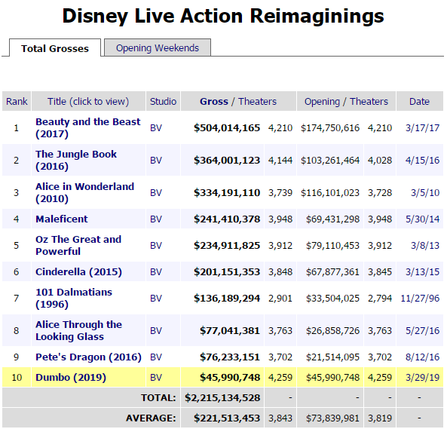This screenshot has width=447, height=429.
Task: Click the 3/29/19 release date
Action: click(x=422, y=378)
